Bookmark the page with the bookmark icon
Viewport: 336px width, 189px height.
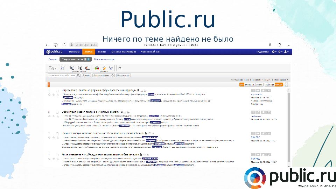270,45
